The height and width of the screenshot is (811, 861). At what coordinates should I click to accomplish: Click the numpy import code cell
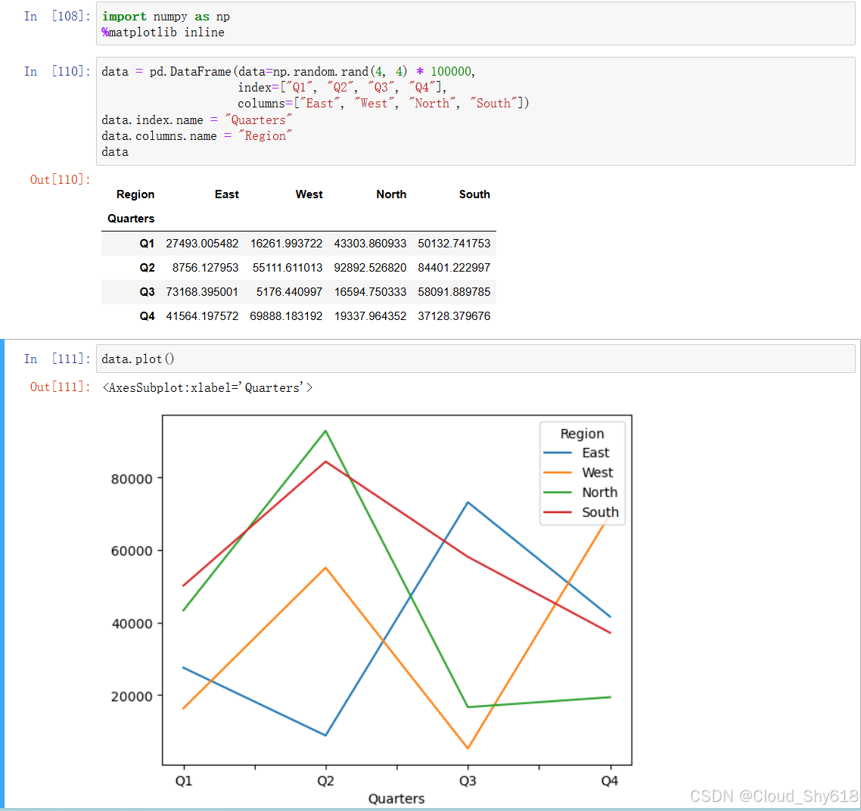pyautogui.click(x=476, y=23)
